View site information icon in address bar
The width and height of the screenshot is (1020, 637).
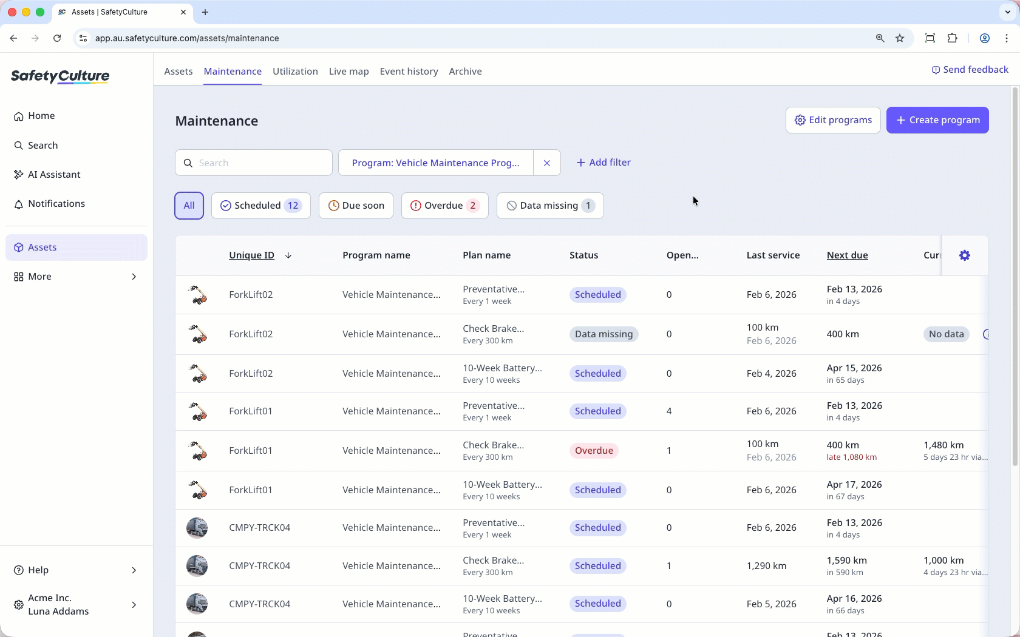(x=83, y=38)
